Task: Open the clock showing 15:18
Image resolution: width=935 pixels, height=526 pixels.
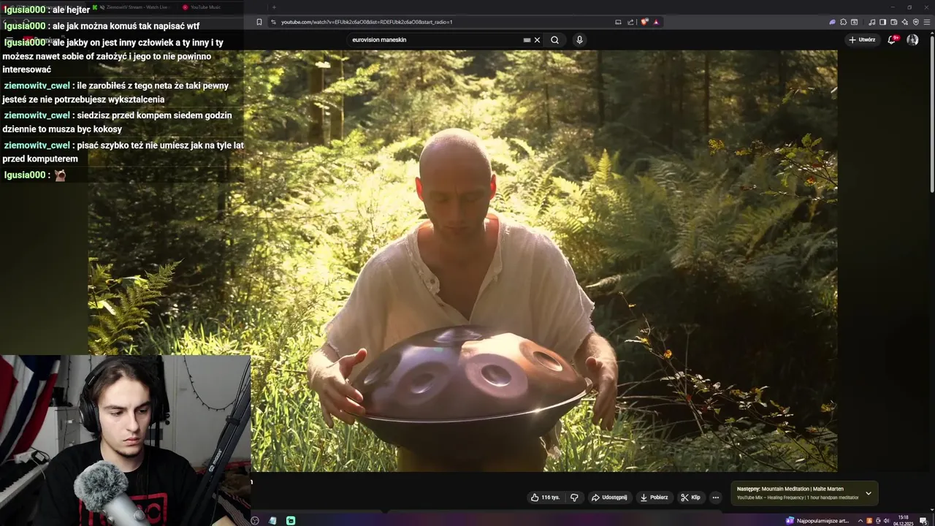Action: (904, 520)
